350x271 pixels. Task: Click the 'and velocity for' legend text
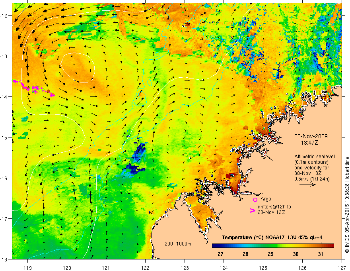tap(311, 168)
